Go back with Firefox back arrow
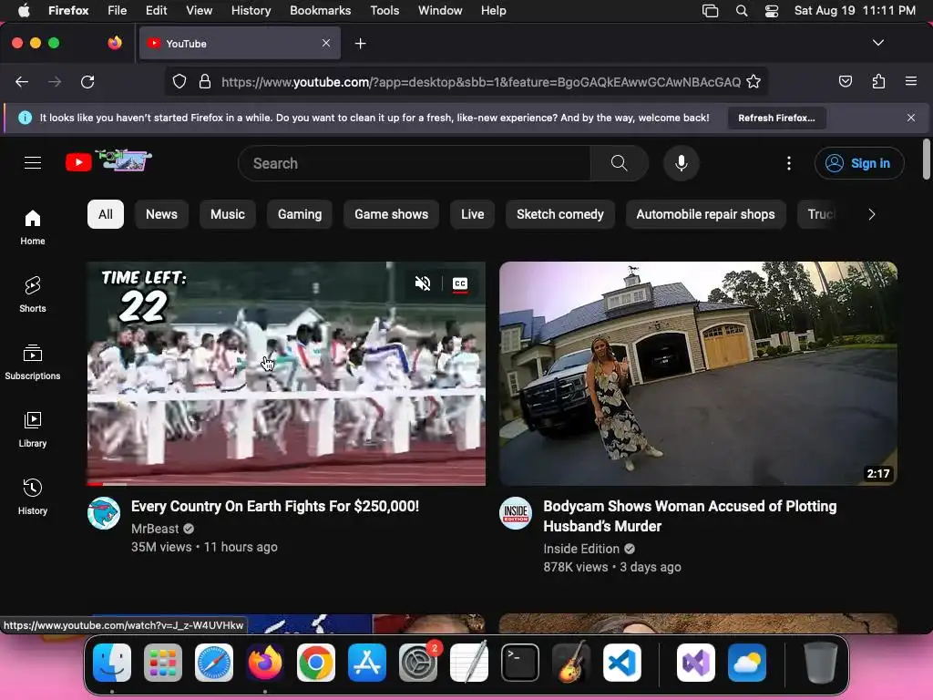The height and width of the screenshot is (700, 933). pos(22,81)
